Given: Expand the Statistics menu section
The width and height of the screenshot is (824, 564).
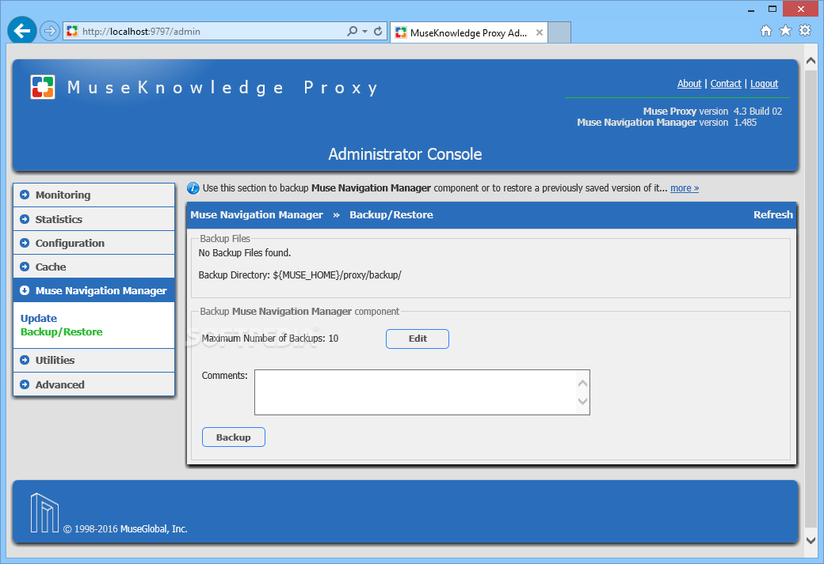Looking at the screenshot, I should tap(94, 219).
